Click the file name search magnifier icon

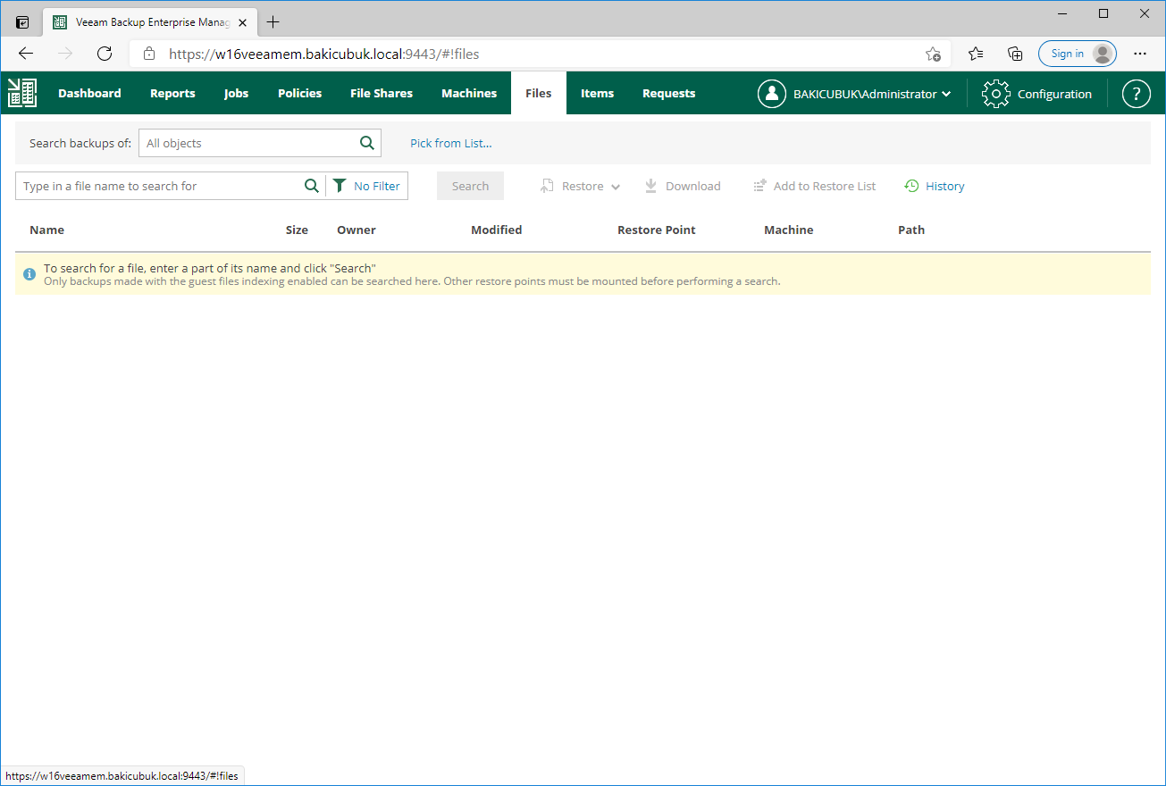click(x=312, y=186)
